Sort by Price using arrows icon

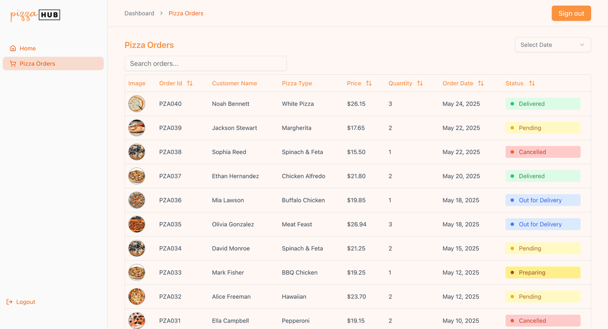coord(369,83)
